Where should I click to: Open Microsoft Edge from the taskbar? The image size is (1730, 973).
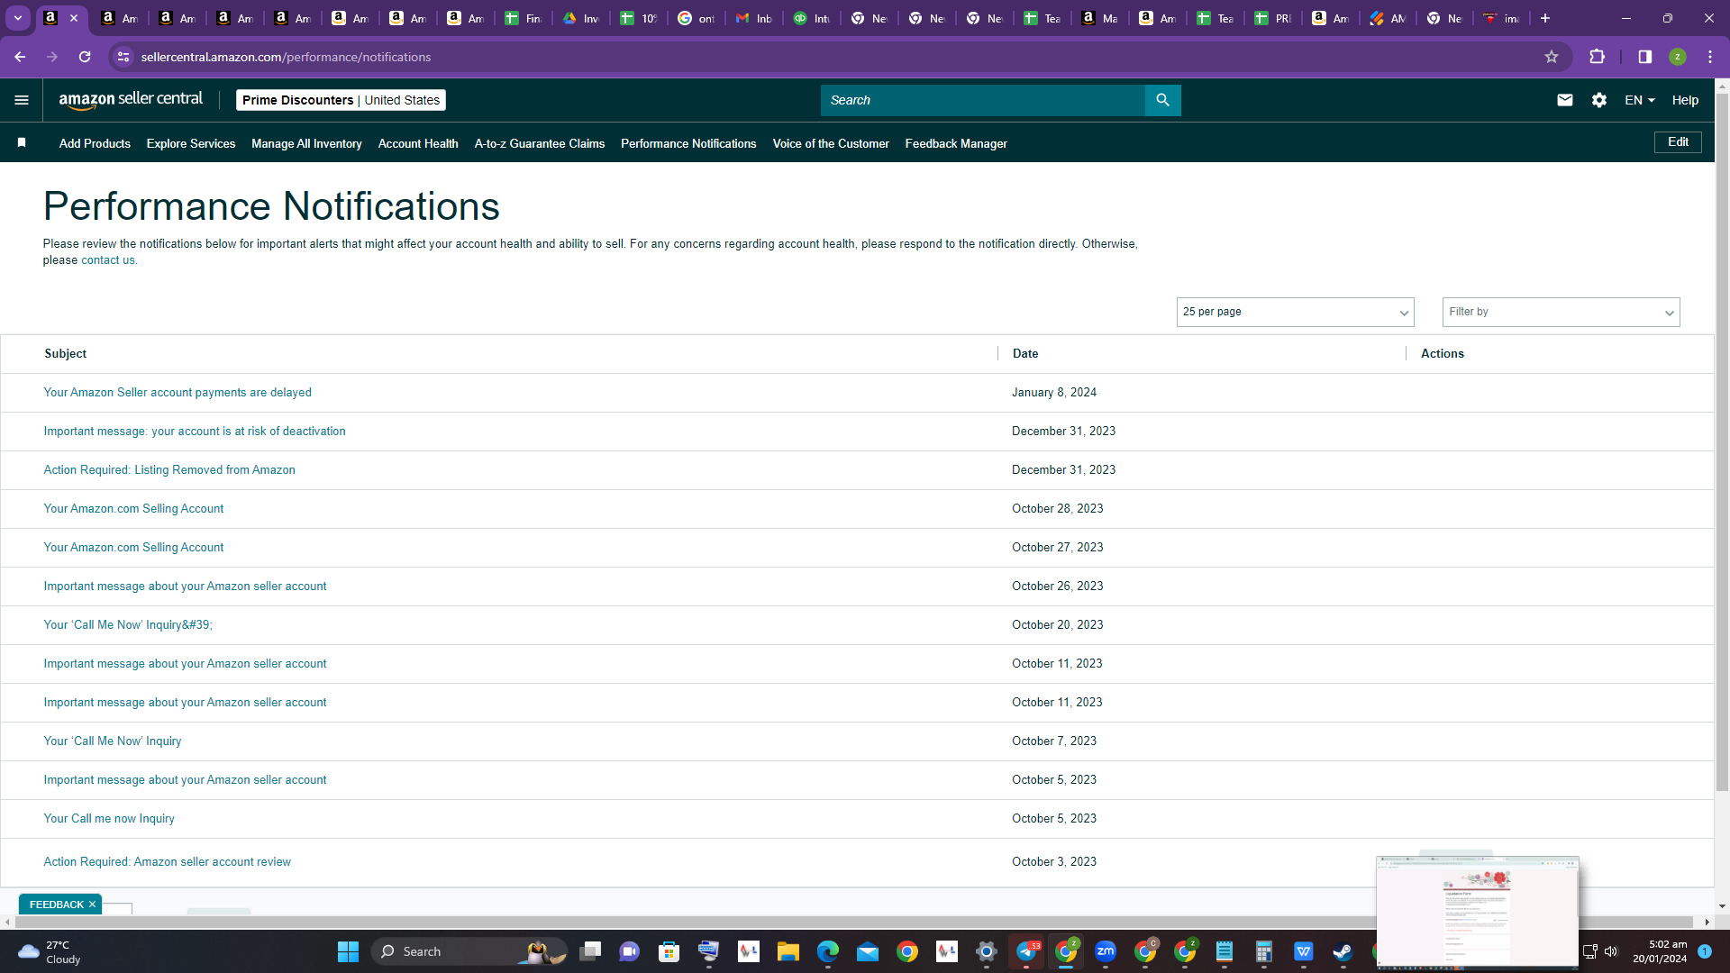[828, 951]
